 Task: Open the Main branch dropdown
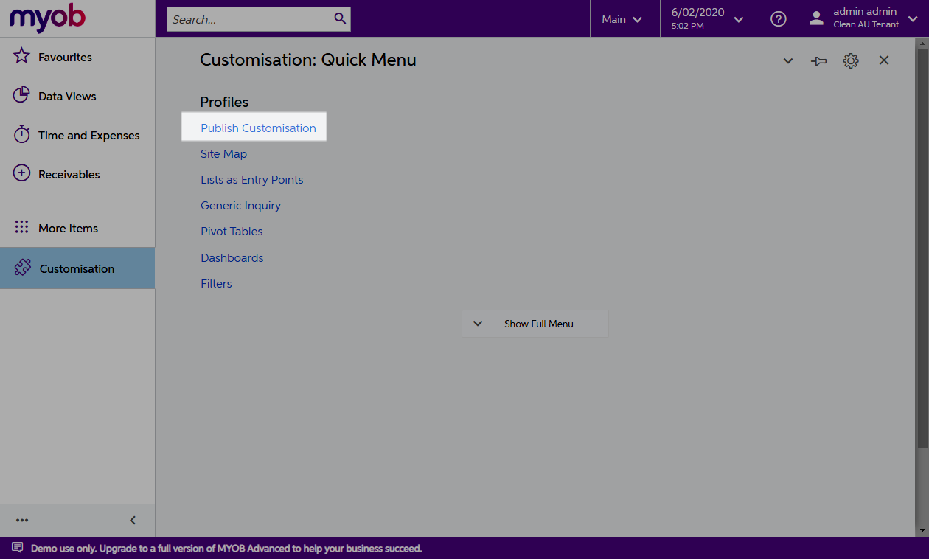coord(624,19)
